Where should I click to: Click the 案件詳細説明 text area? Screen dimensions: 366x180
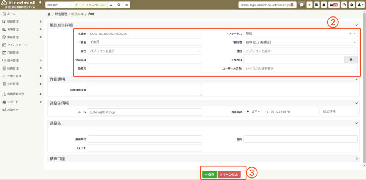[144, 90]
